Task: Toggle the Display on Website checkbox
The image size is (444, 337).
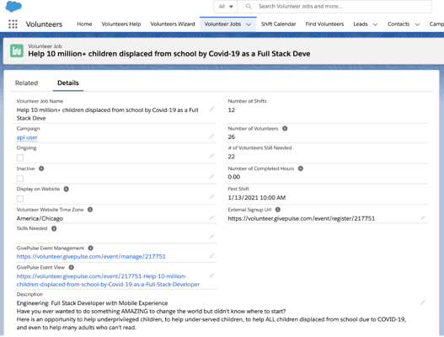Action: click(20, 199)
